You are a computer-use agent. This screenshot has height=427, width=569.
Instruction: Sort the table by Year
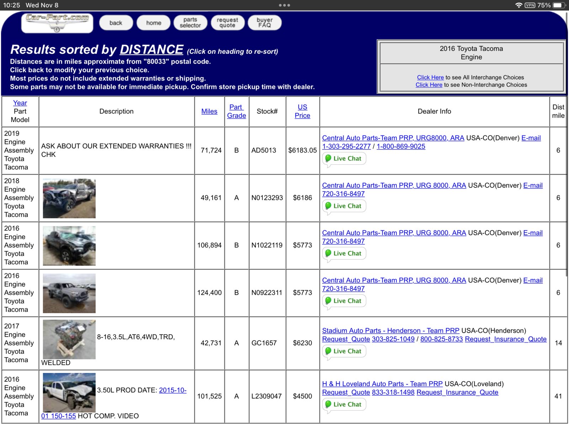pyautogui.click(x=20, y=103)
